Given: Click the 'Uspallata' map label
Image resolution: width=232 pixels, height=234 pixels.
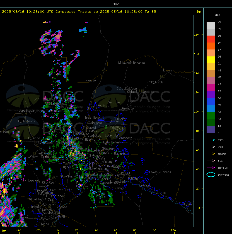Looking at the screenshot, I should [26, 111].
